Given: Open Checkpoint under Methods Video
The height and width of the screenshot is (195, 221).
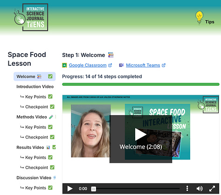Looking at the screenshot, I should (x=36, y=137).
